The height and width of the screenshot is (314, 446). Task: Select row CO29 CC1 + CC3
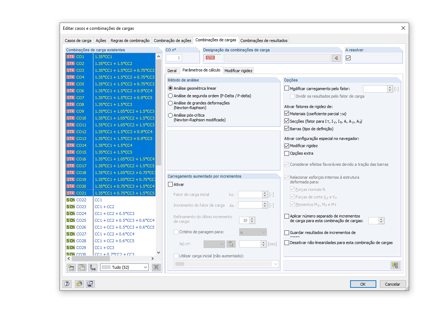111,248
